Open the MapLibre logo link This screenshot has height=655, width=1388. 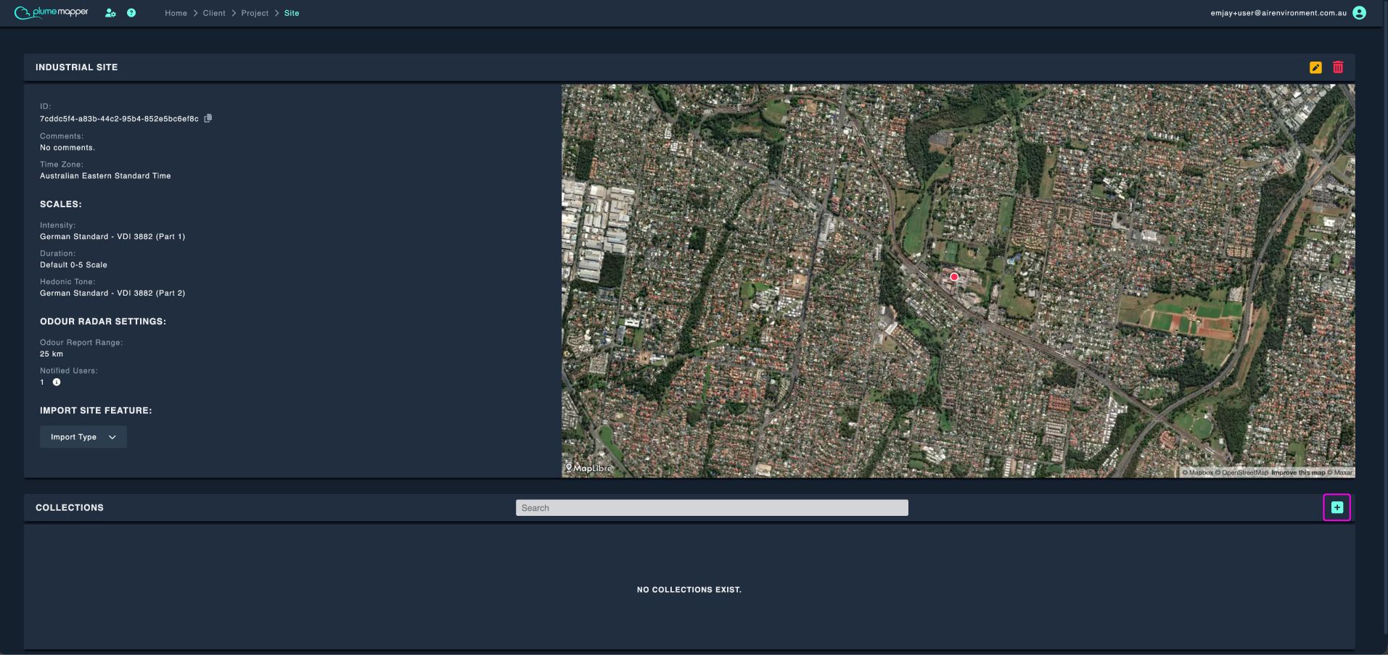[589, 468]
